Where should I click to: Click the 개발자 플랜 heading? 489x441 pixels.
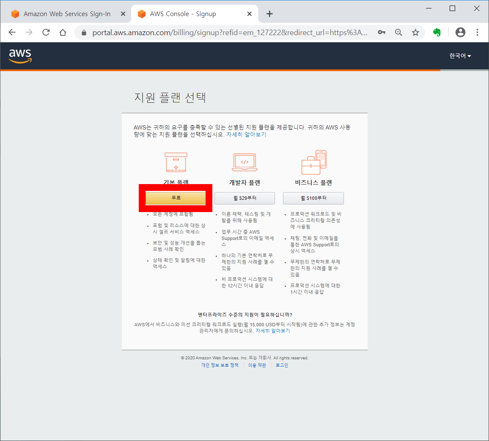point(244,182)
